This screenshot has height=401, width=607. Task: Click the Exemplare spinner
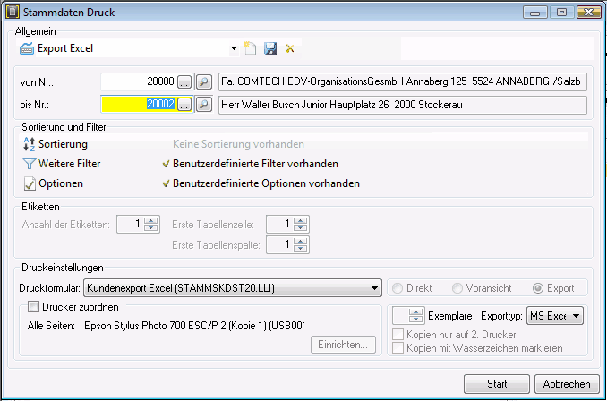pyautogui.click(x=408, y=316)
